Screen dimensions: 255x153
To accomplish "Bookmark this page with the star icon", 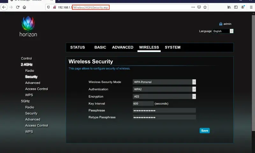I will tap(205, 7).
